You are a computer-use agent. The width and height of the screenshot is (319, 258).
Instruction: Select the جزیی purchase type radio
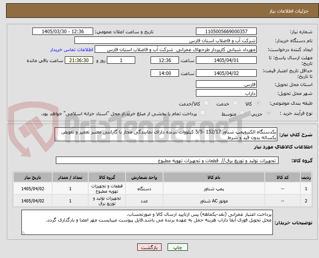click(x=268, y=113)
